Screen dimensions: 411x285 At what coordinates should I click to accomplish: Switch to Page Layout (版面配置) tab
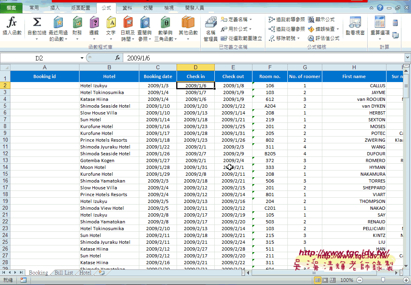80,8
